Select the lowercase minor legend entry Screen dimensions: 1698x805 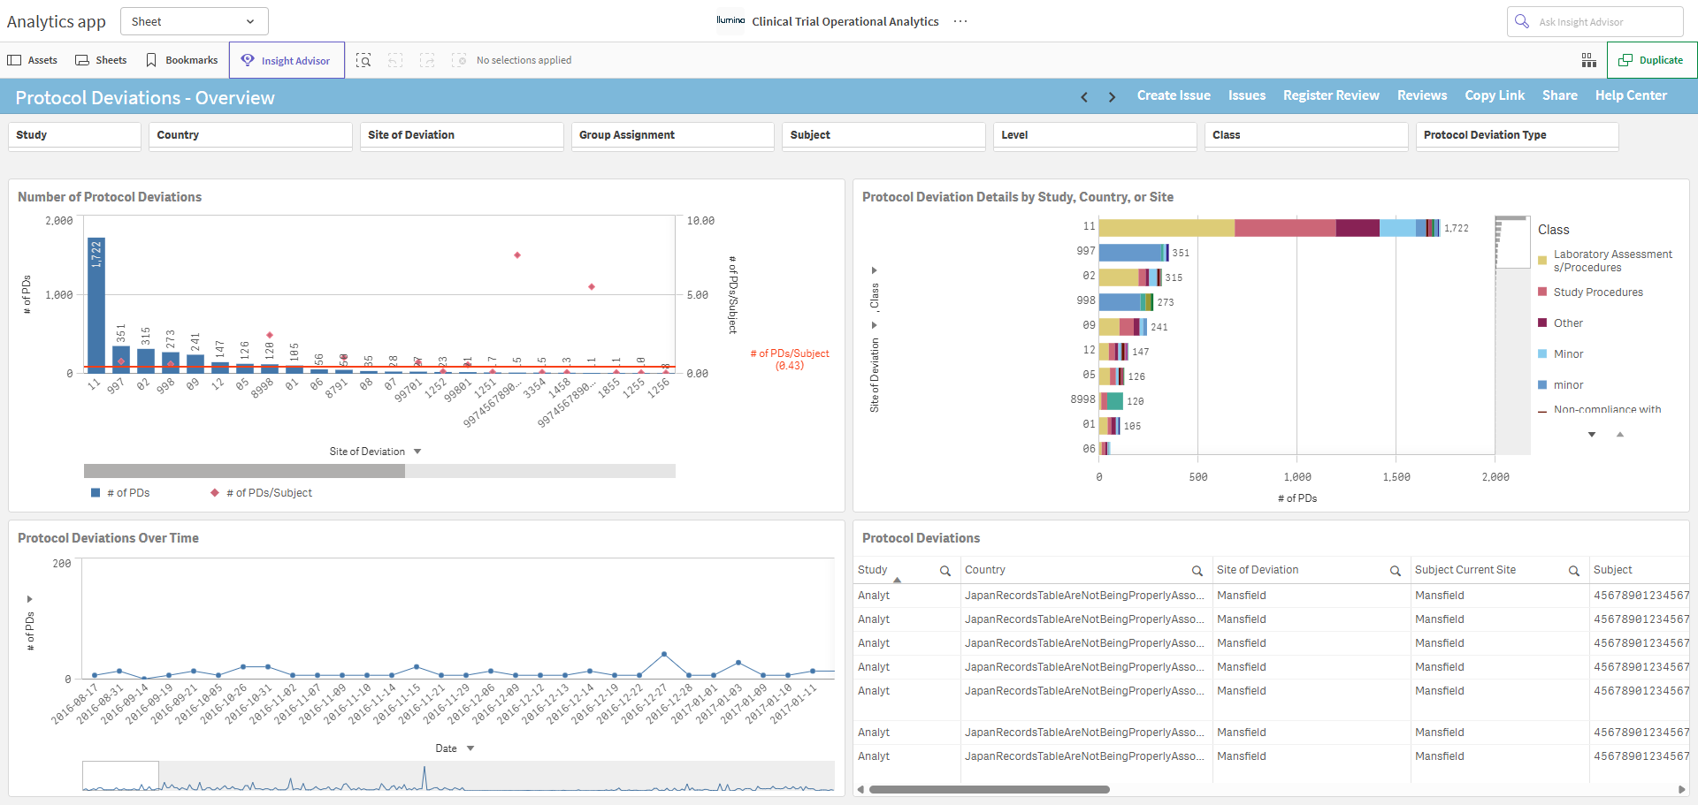(x=1560, y=385)
